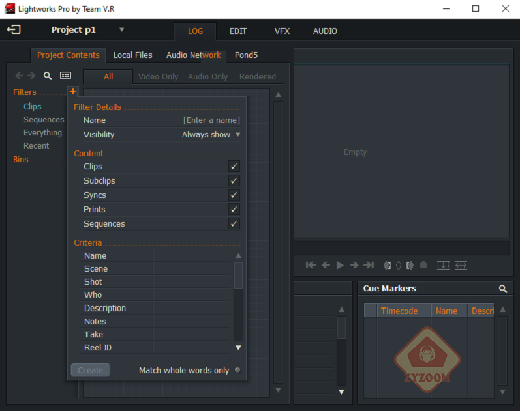This screenshot has width=520, height=411.
Task: Jump to end of clip in viewer
Action: tap(369, 265)
